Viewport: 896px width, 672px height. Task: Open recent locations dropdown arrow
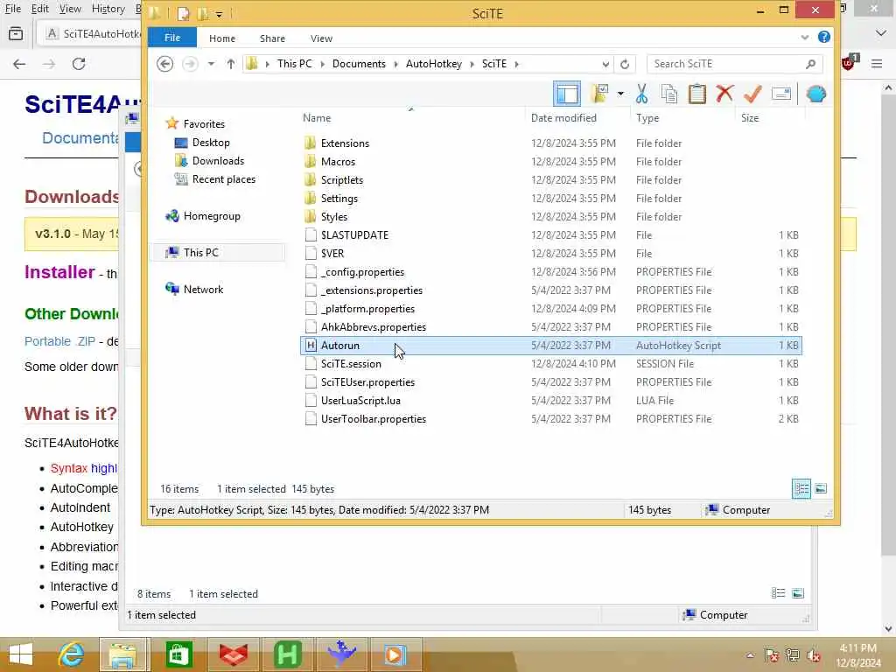pyautogui.click(x=211, y=64)
